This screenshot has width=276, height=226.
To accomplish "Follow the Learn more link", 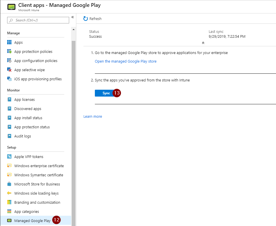I will pyautogui.click(x=93, y=117).
